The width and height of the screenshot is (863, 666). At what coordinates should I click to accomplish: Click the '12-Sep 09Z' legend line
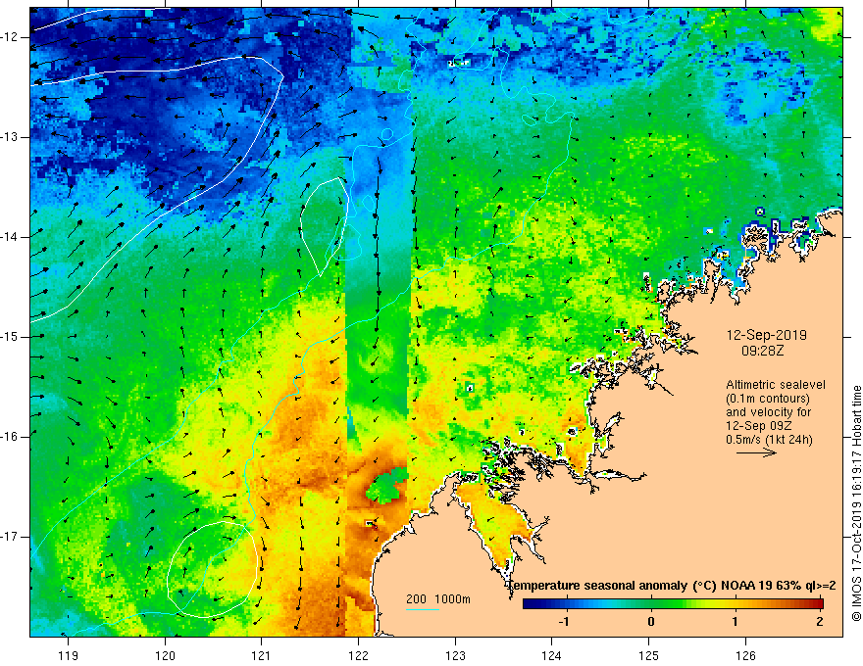coord(758,426)
